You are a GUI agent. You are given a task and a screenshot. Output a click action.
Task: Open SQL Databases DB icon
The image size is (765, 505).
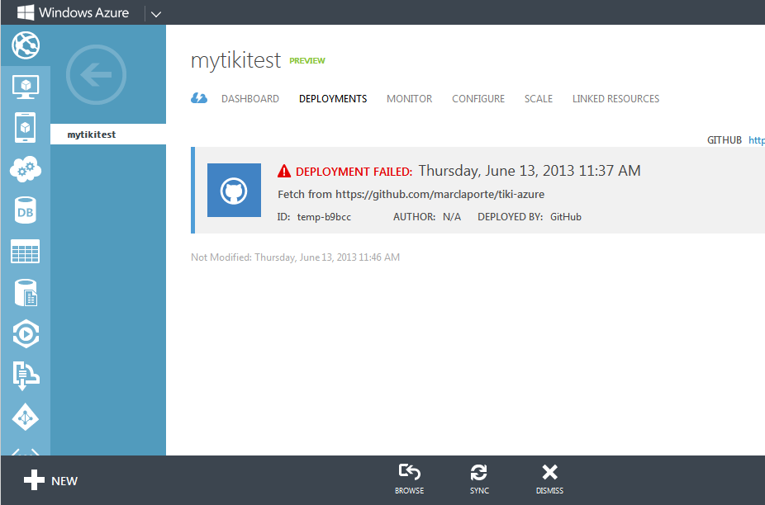(26, 210)
